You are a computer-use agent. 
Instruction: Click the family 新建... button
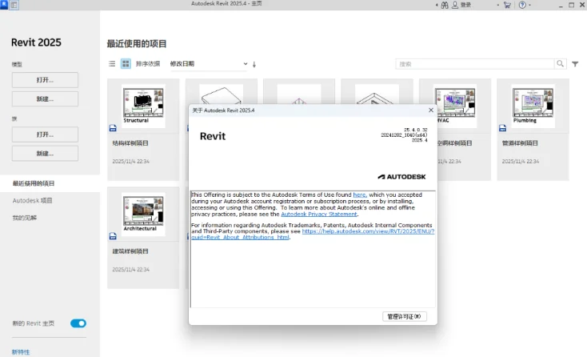point(45,153)
